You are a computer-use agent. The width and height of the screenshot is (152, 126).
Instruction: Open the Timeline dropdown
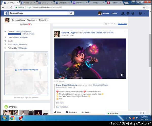pyautogui.click(x=32, y=20)
